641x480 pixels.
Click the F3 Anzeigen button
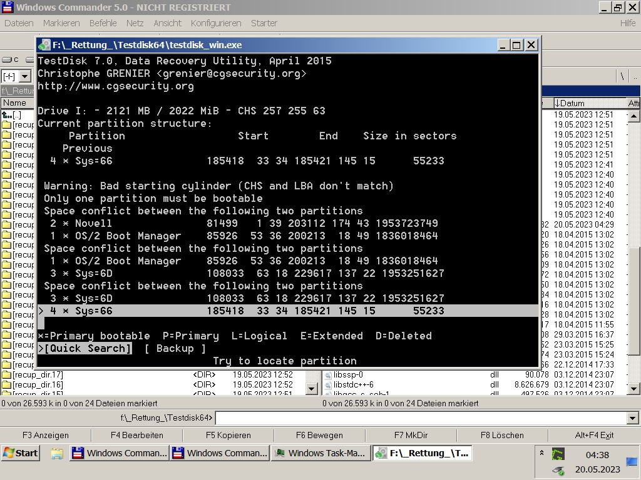46,435
